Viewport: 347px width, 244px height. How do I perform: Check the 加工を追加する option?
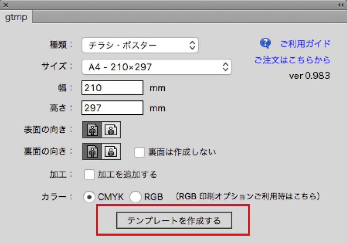pyautogui.click(x=90, y=174)
